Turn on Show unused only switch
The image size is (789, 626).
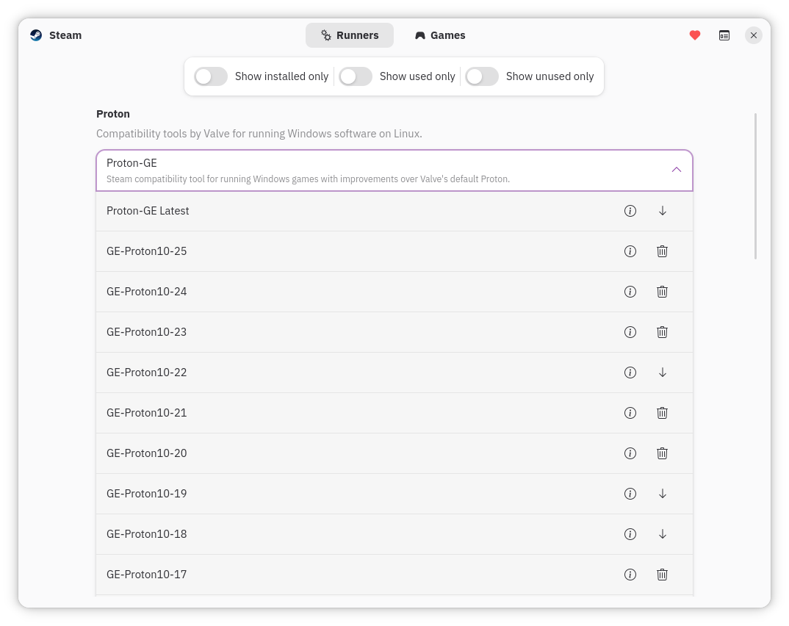(482, 76)
